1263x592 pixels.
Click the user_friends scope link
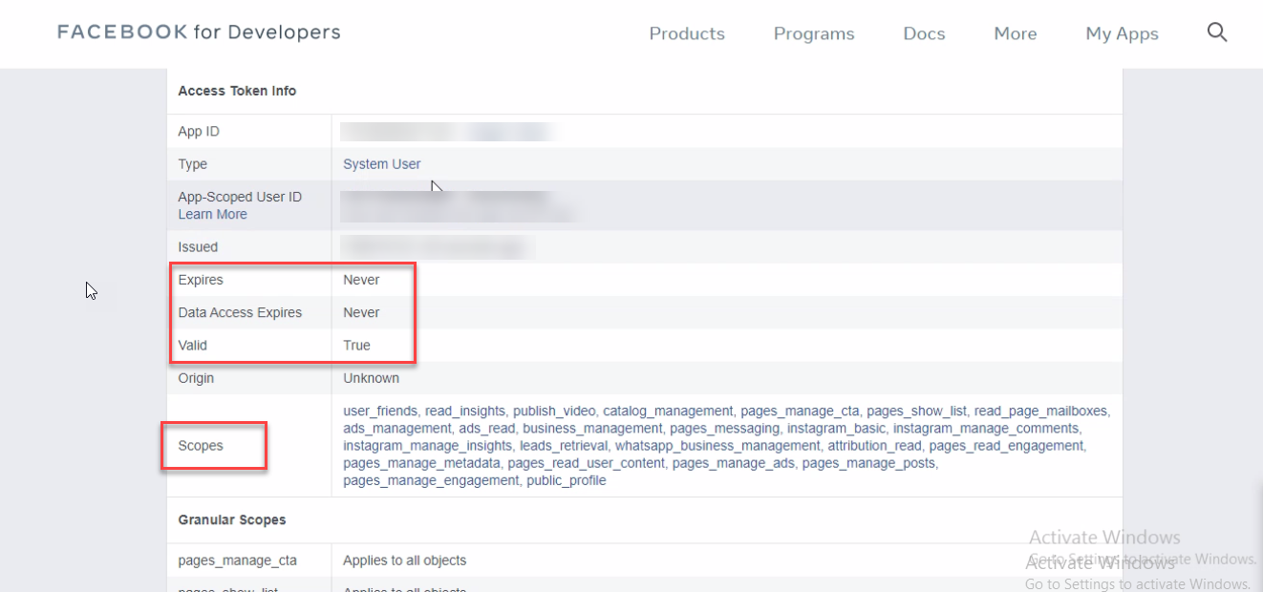point(380,412)
